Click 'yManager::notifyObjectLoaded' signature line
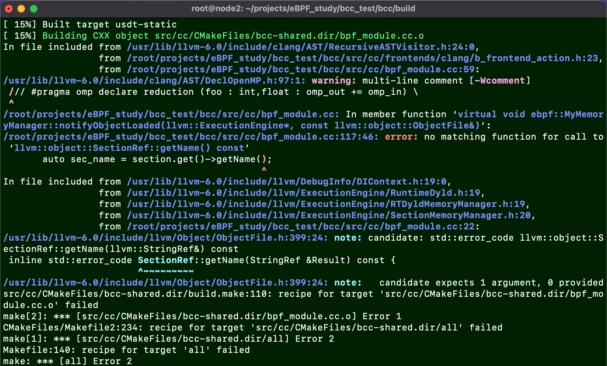Image resolution: width=607 pixels, height=366 pixels. tap(247, 125)
